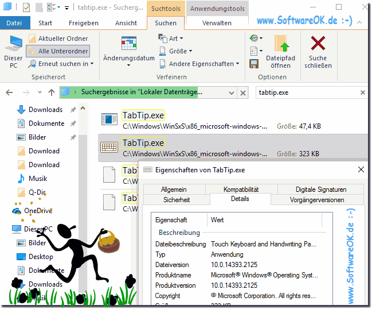The height and width of the screenshot is (309, 372).
Task: Go up one folder level
Action: pyautogui.click(x=52, y=92)
